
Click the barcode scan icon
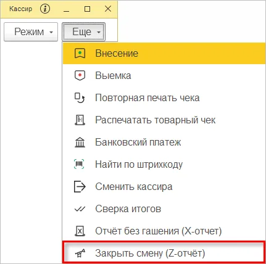79,164
